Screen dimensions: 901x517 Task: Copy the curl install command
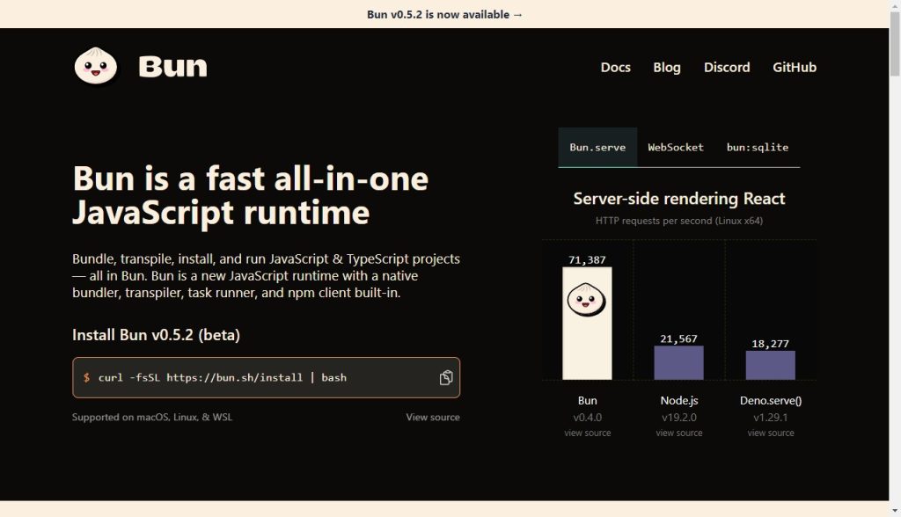pyautogui.click(x=446, y=377)
